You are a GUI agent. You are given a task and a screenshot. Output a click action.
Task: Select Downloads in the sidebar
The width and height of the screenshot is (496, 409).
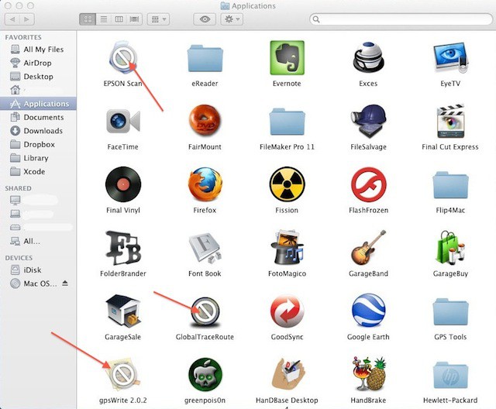43,131
